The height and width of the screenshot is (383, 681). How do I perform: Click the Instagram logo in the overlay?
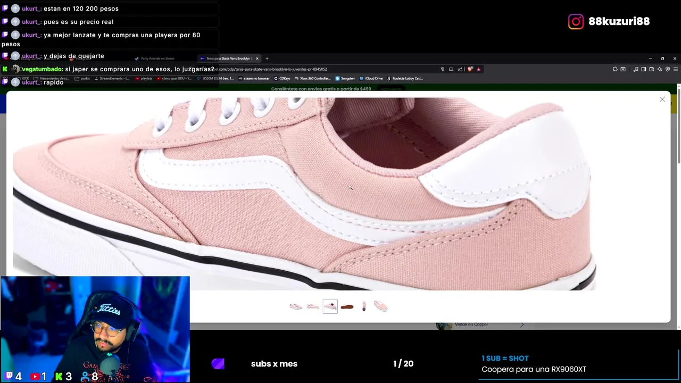point(576,21)
